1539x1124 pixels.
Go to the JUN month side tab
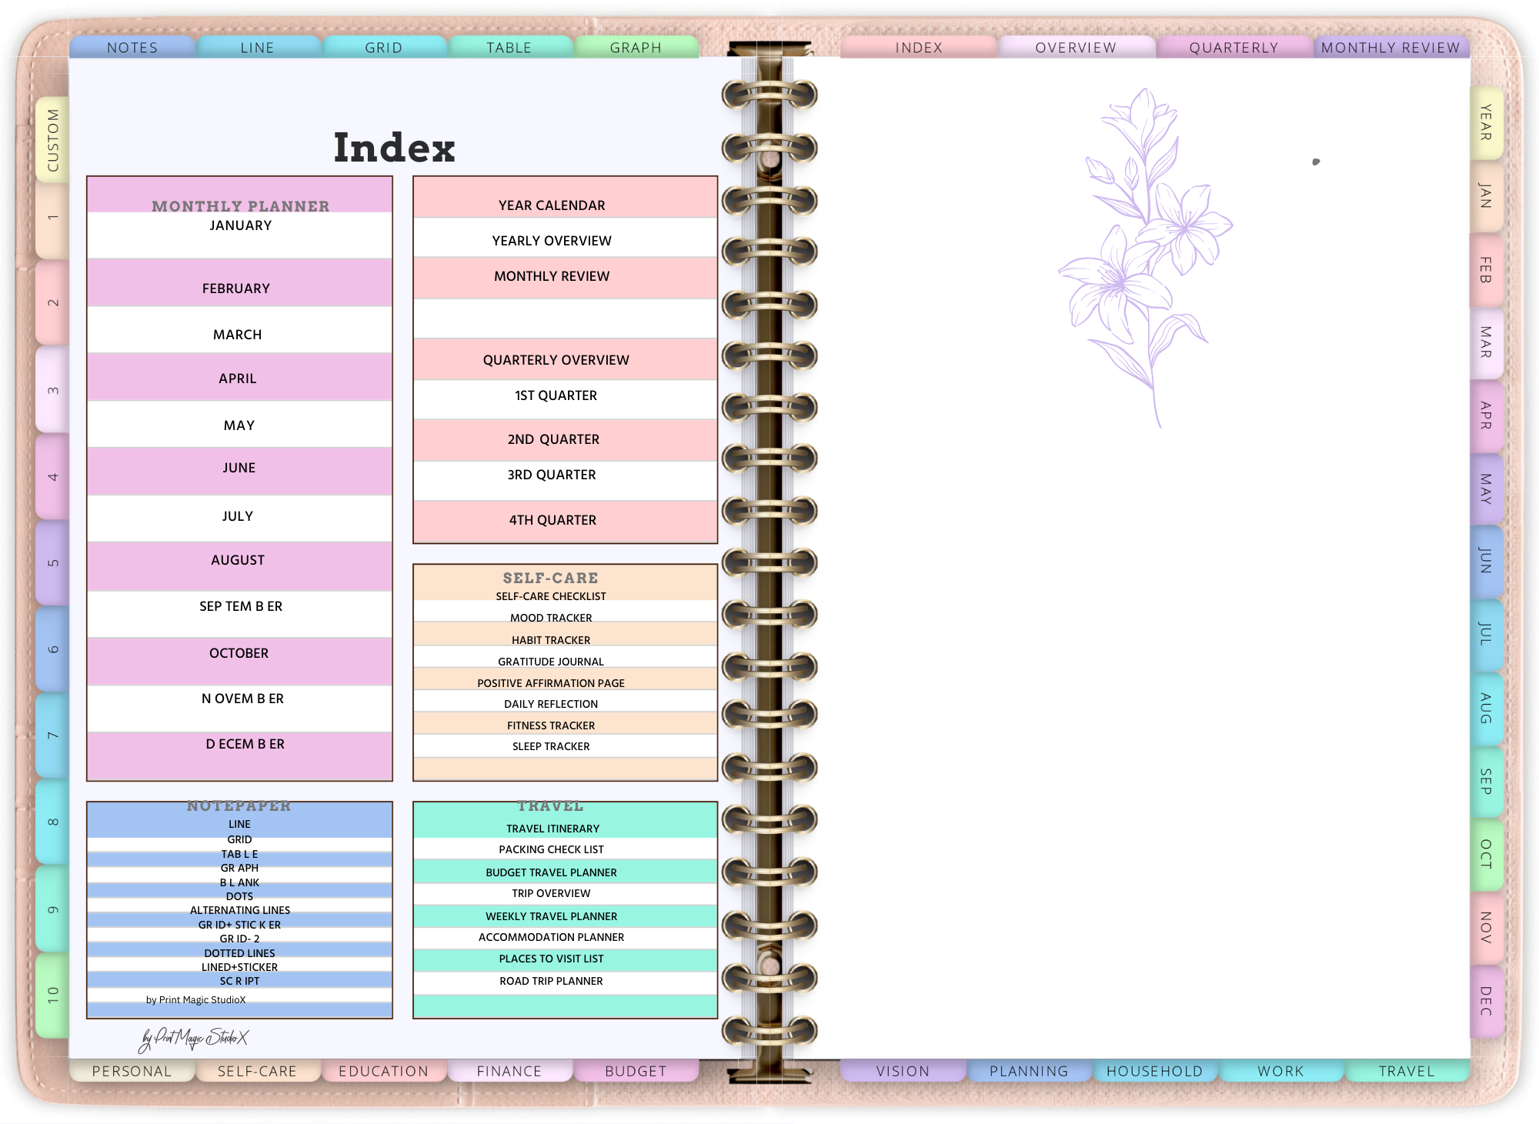[1485, 561]
